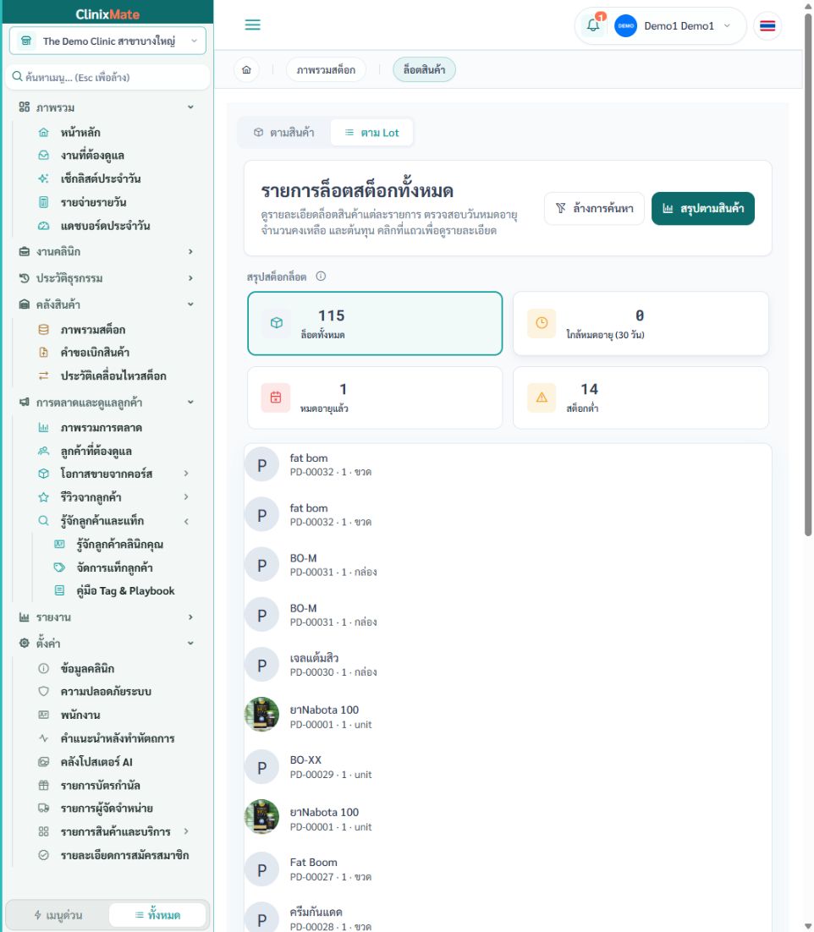This screenshot has width=814, height=932.
Task: Click คำขอเบิกสินค้า document icon
Action: pos(43,353)
